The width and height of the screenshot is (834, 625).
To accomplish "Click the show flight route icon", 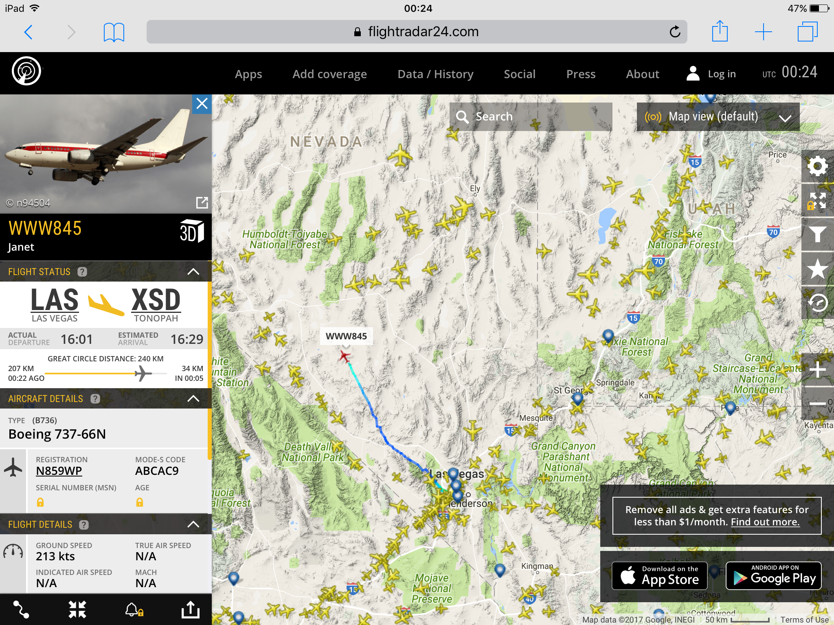I will 21,610.
